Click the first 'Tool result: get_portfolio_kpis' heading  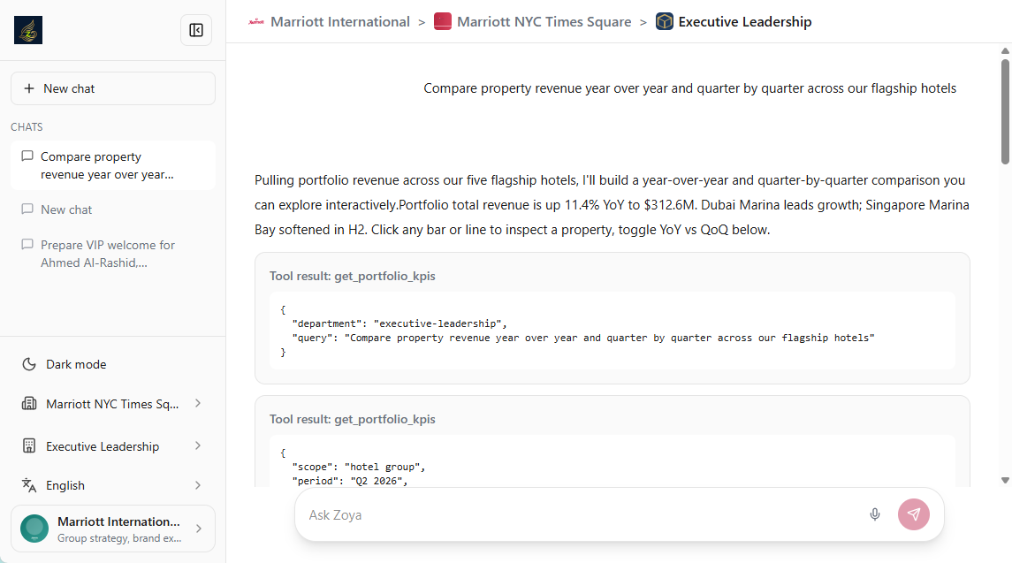click(x=353, y=276)
